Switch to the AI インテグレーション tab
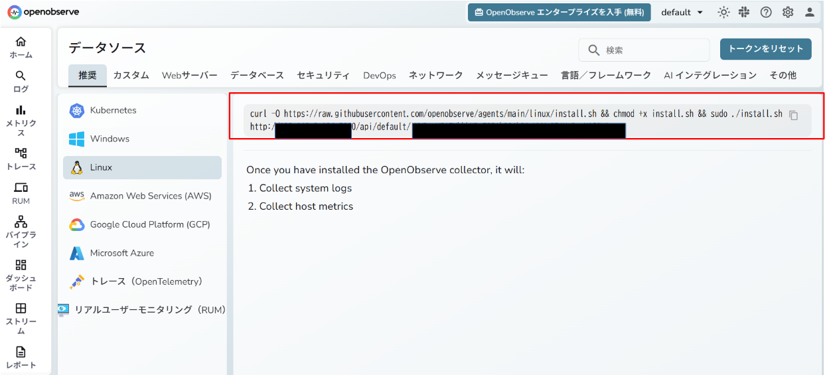 (x=710, y=76)
